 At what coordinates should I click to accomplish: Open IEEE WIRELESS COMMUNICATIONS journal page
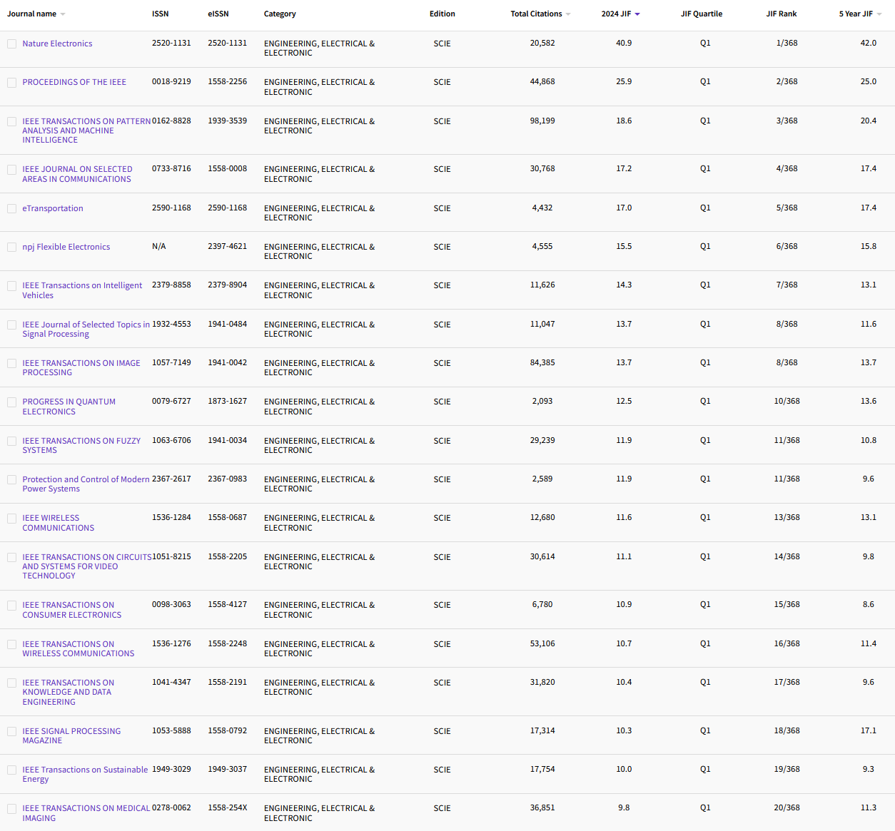[x=58, y=523]
